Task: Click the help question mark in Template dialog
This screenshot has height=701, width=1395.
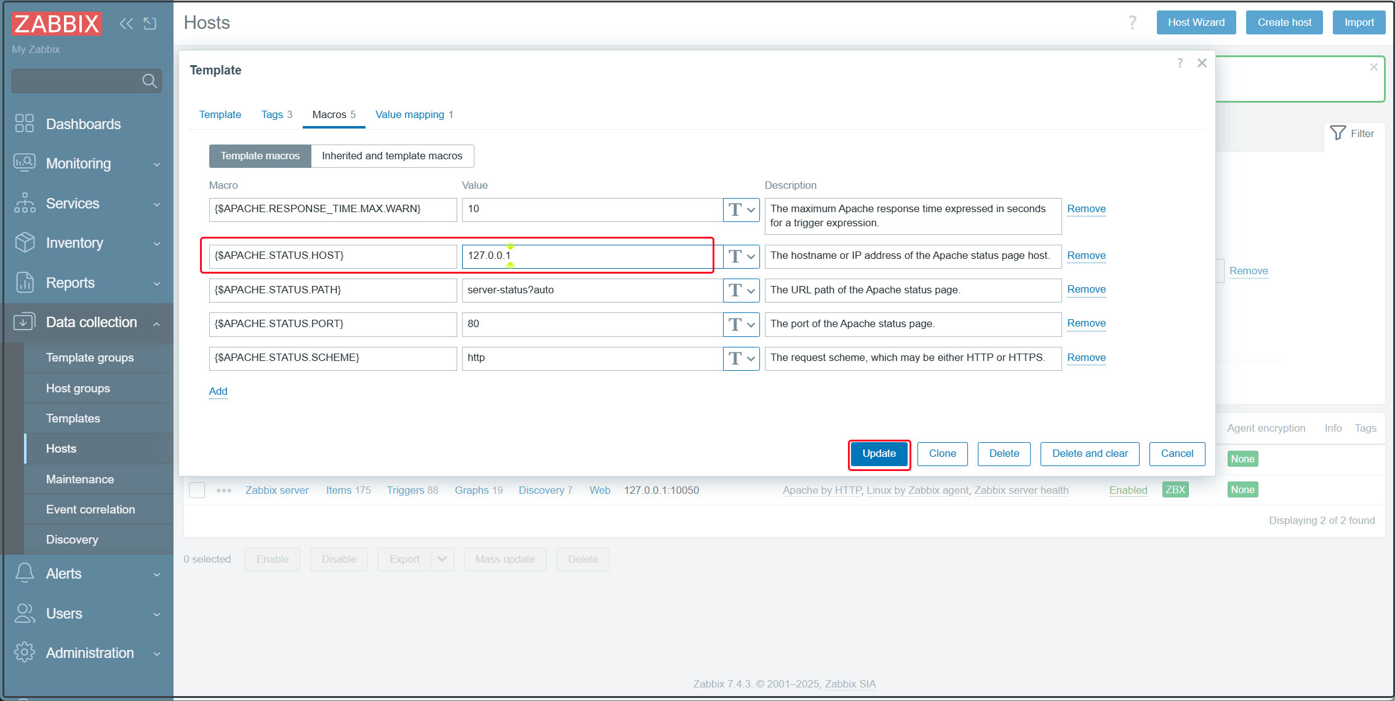Action: 1179,63
